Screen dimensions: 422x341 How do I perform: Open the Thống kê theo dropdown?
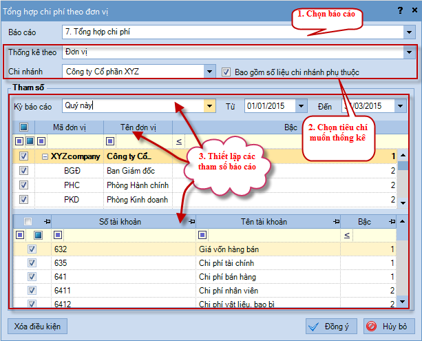click(410, 52)
